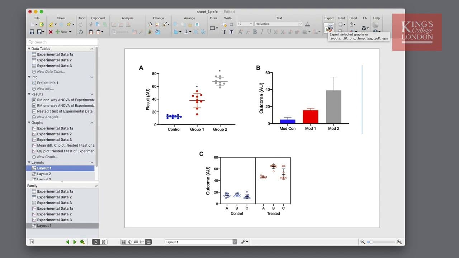The image size is (459, 258).
Task: Collapse the Info section triangle
Action: [x=29, y=77]
